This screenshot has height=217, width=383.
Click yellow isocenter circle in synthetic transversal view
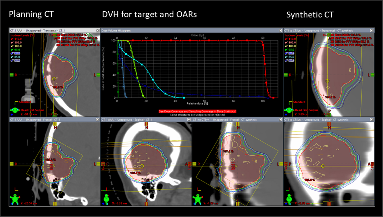pyautogui.click(x=327, y=81)
